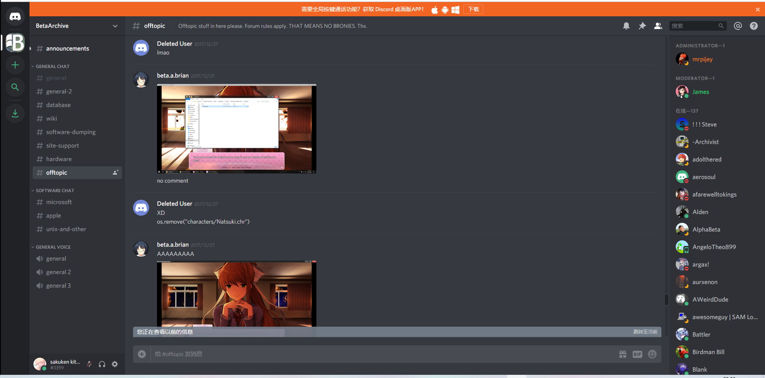Collapse the GENERAL CHAT category
Viewport: 765px width, 378px height.
click(53, 66)
